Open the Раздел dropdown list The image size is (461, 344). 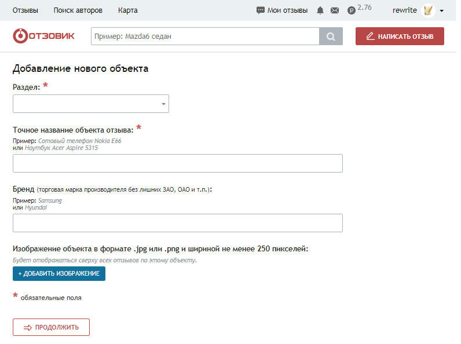(91, 104)
